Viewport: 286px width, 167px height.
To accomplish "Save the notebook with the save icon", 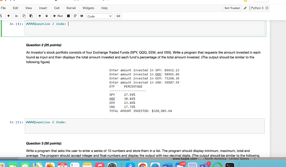I will (x=1, y=16).
